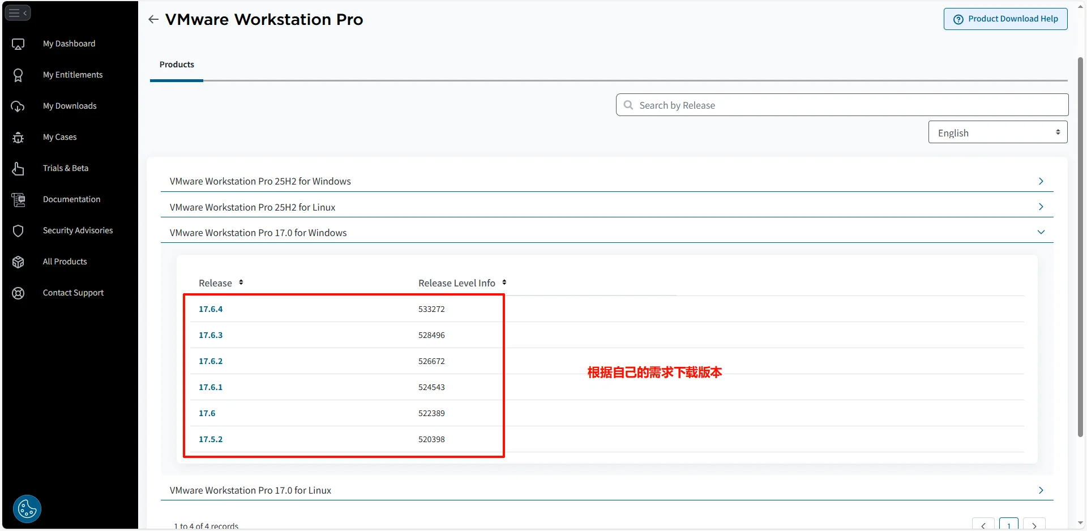Expand VMware Workstation Pro 25H2 for Windows

1041,181
